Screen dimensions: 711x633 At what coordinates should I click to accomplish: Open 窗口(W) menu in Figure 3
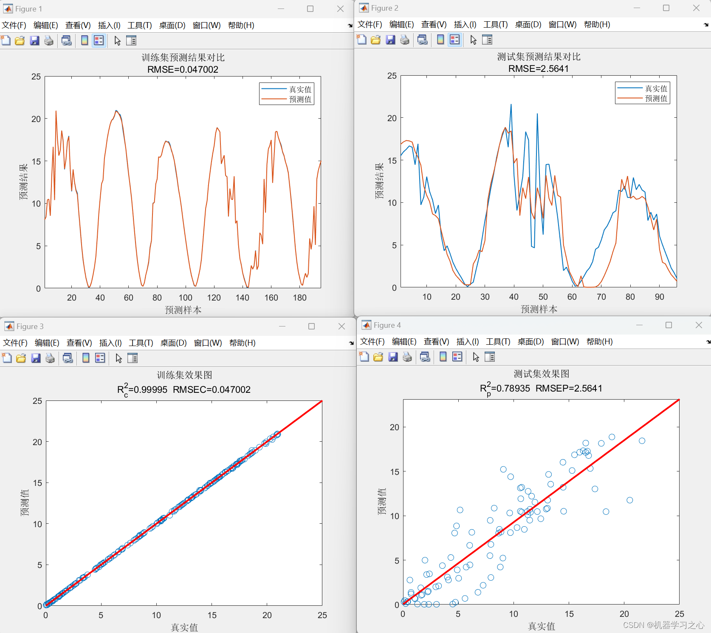tap(208, 343)
